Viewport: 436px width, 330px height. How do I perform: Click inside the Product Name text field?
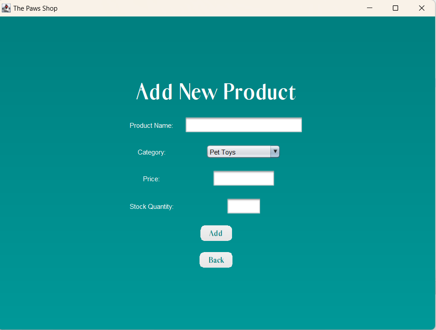243,125
